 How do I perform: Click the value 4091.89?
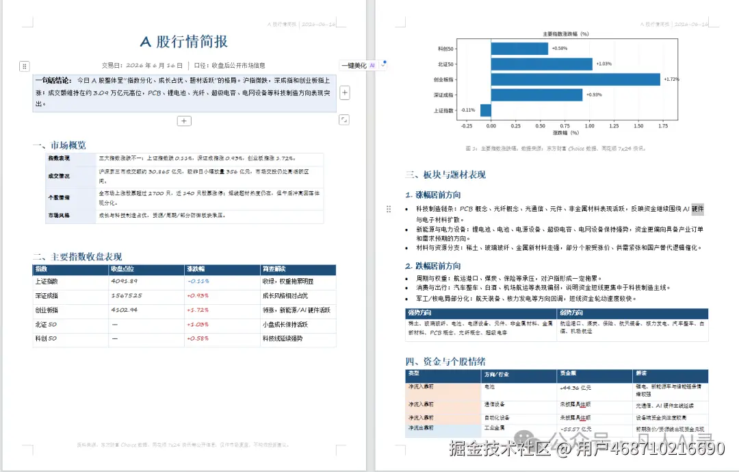pos(124,281)
